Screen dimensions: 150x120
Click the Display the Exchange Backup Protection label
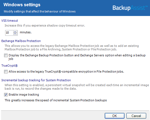pyautogui.click(x=77, y=57)
